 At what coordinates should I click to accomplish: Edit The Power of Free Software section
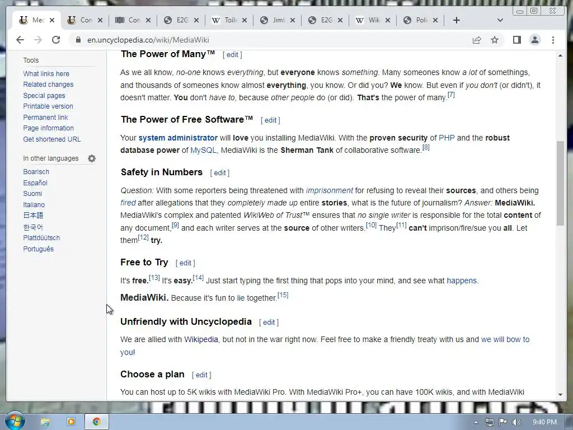(270, 120)
